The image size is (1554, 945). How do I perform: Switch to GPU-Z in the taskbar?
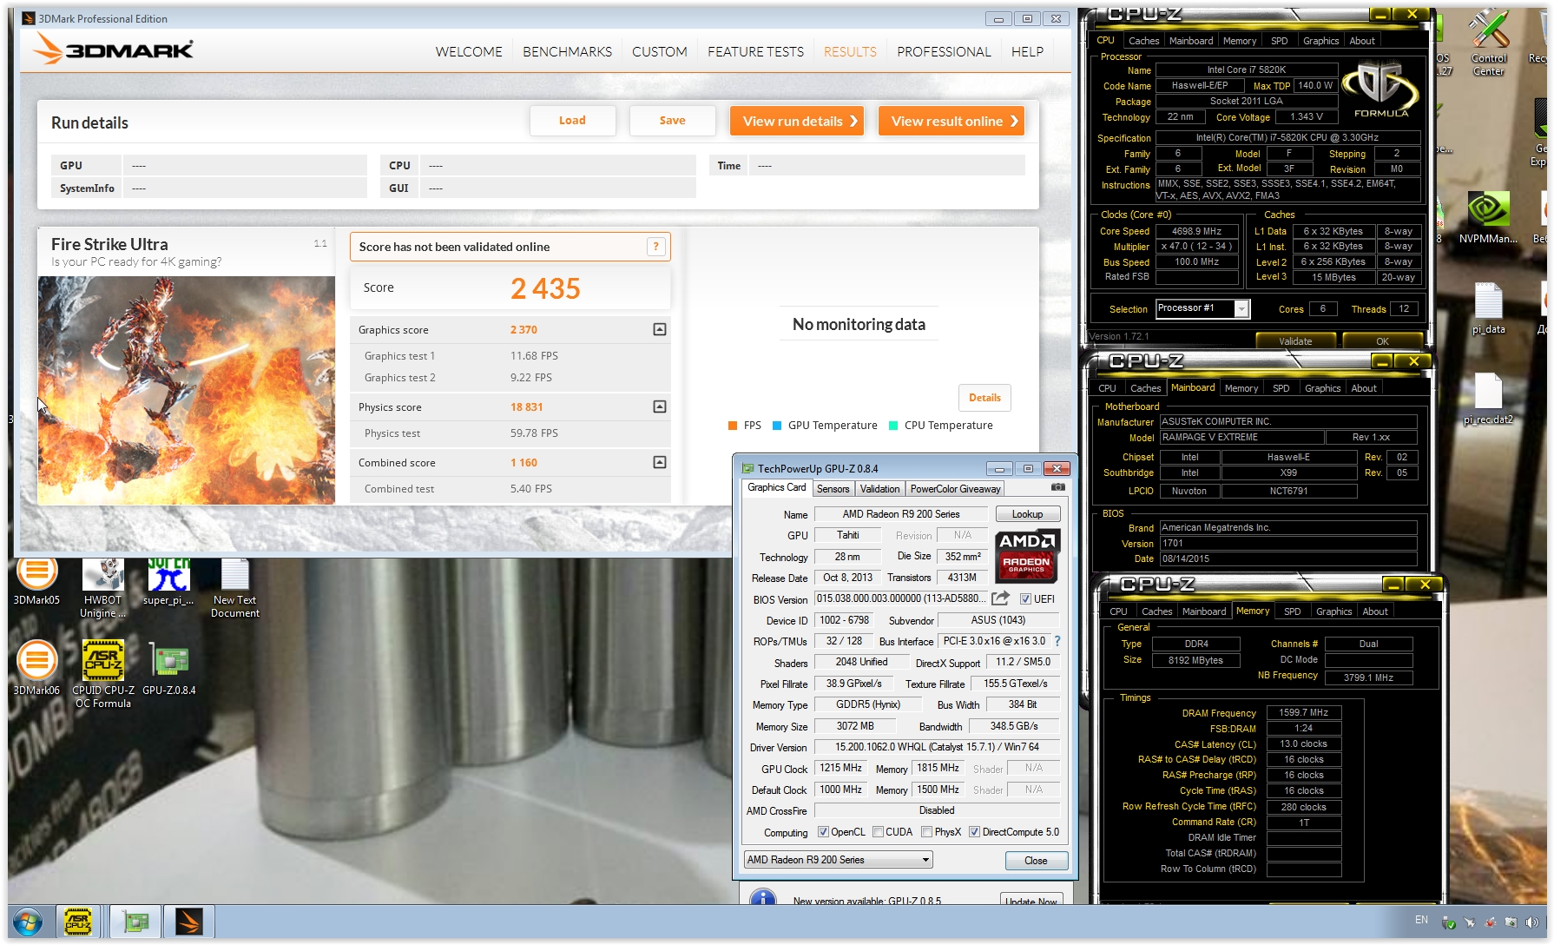[x=135, y=922]
